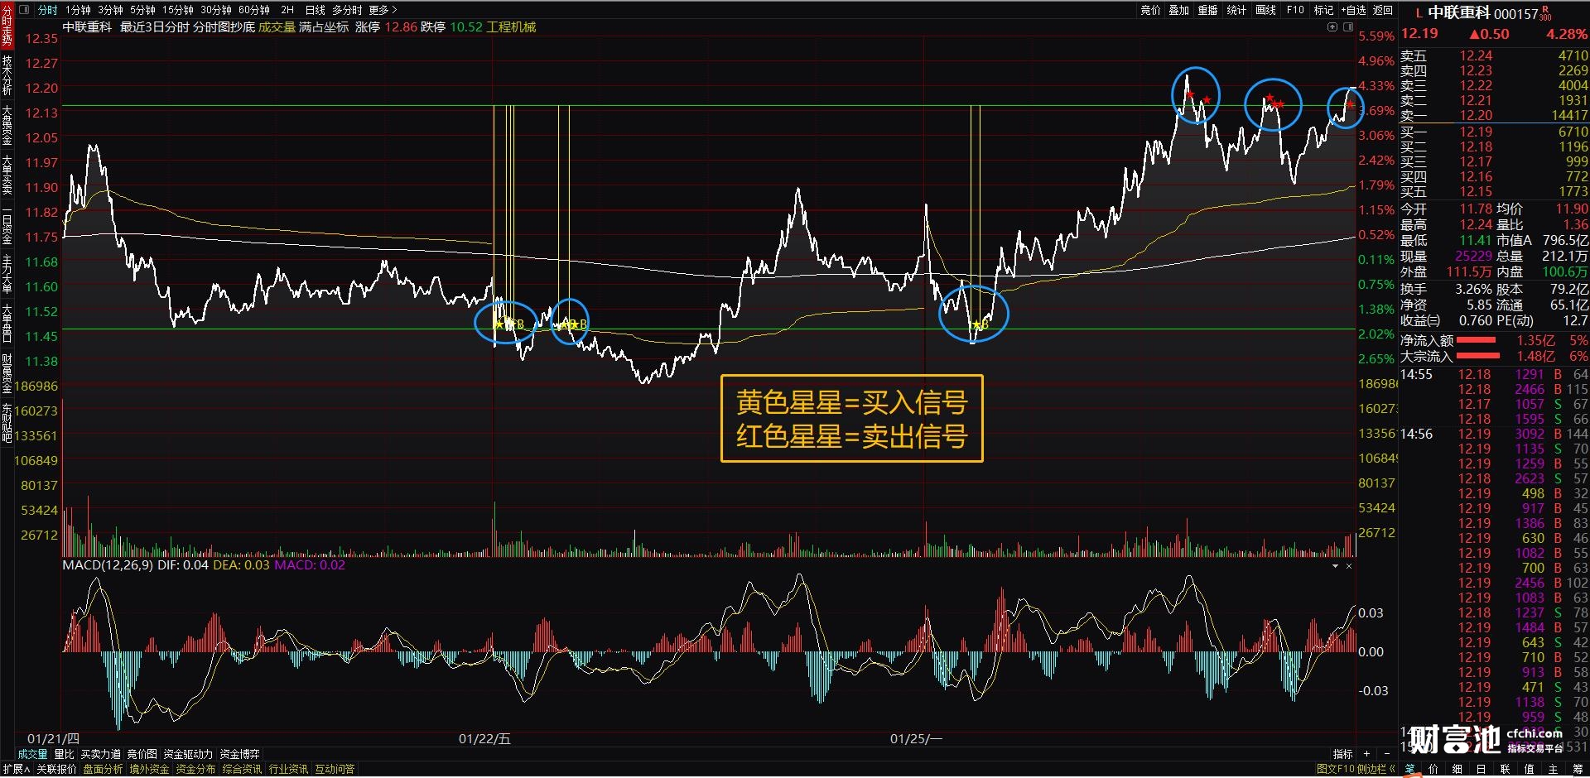The image size is (1590, 778).
Task: Open the 互动问答 tab
Action: (335, 769)
